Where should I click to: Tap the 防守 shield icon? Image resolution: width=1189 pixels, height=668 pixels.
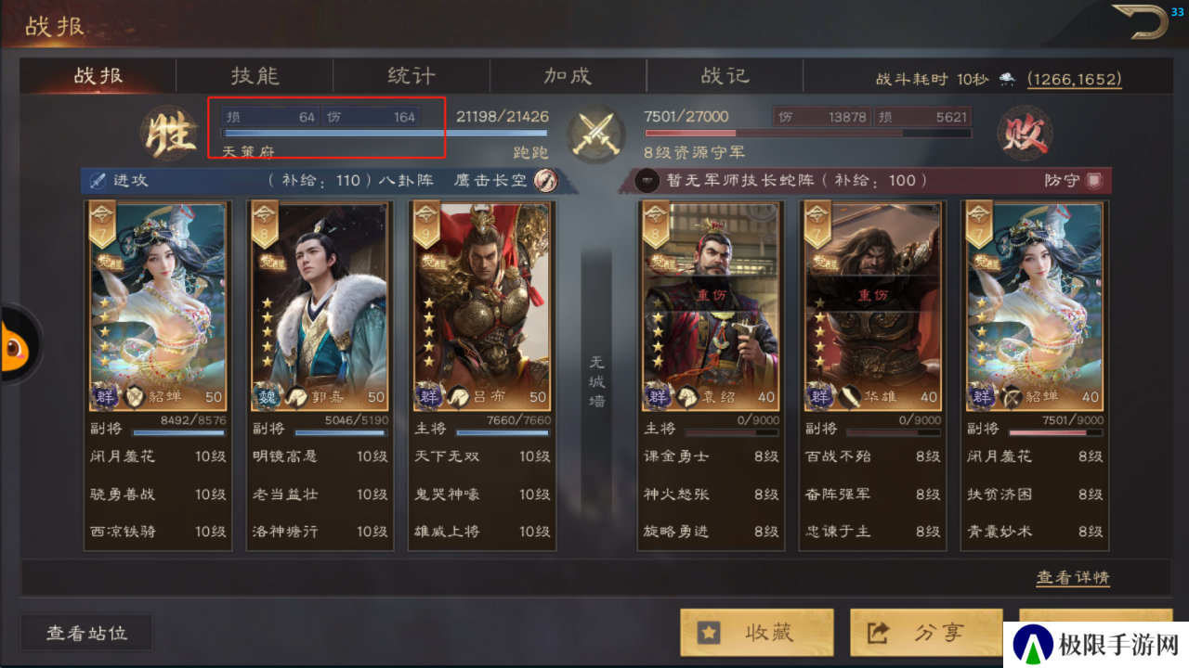pyautogui.click(x=1094, y=180)
